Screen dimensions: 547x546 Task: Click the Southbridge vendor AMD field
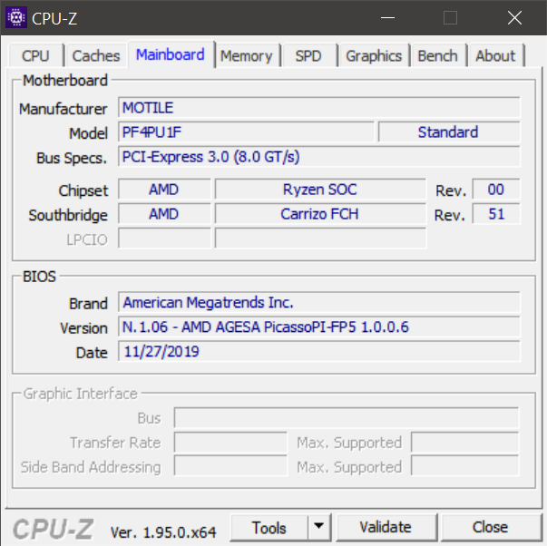click(x=164, y=214)
